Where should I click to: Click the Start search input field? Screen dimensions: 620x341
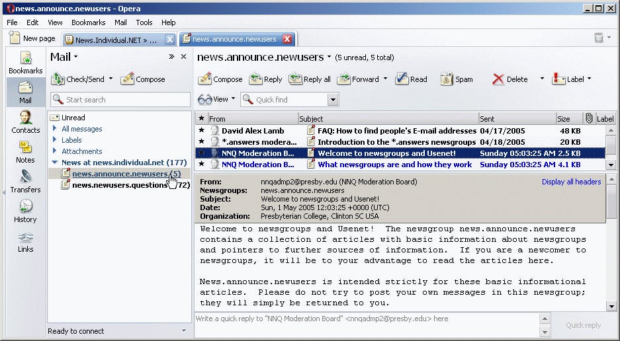coord(118,100)
